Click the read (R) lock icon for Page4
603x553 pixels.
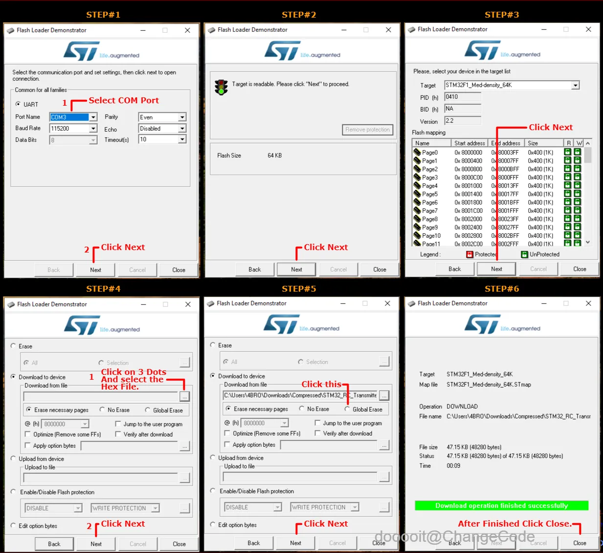click(568, 185)
